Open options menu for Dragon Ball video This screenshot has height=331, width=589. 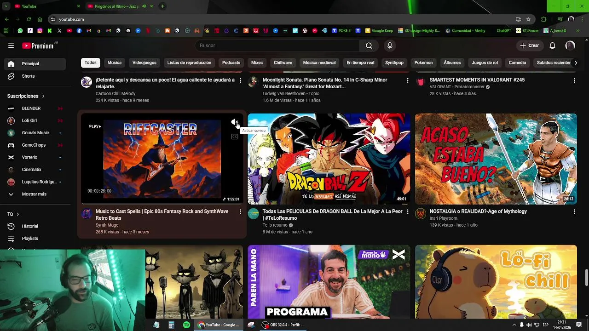(x=407, y=211)
